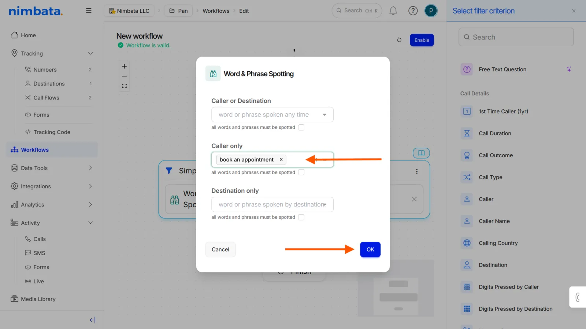Zoom out the workflow canvas
Image resolution: width=586 pixels, height=329 pixels.
pyautogui.click(x=124, y=76)
